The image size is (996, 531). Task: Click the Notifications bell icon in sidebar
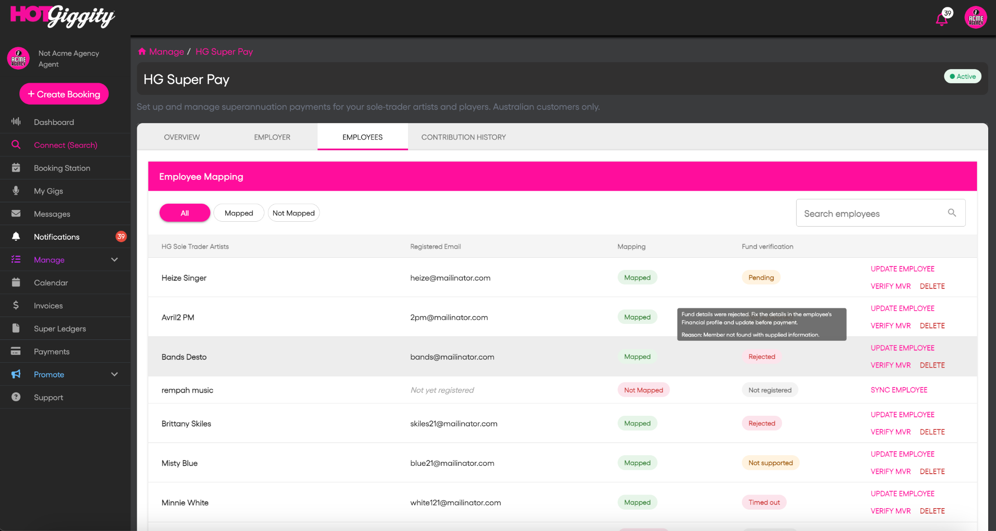tap(16, 236)
